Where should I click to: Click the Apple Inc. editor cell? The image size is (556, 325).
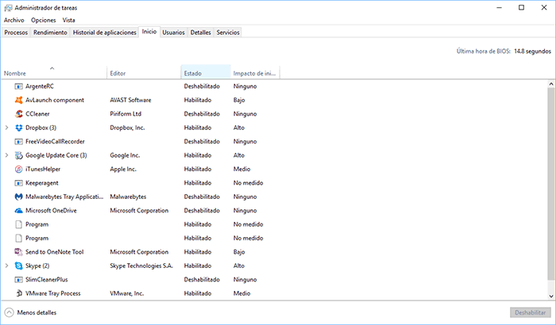point(123,169)
